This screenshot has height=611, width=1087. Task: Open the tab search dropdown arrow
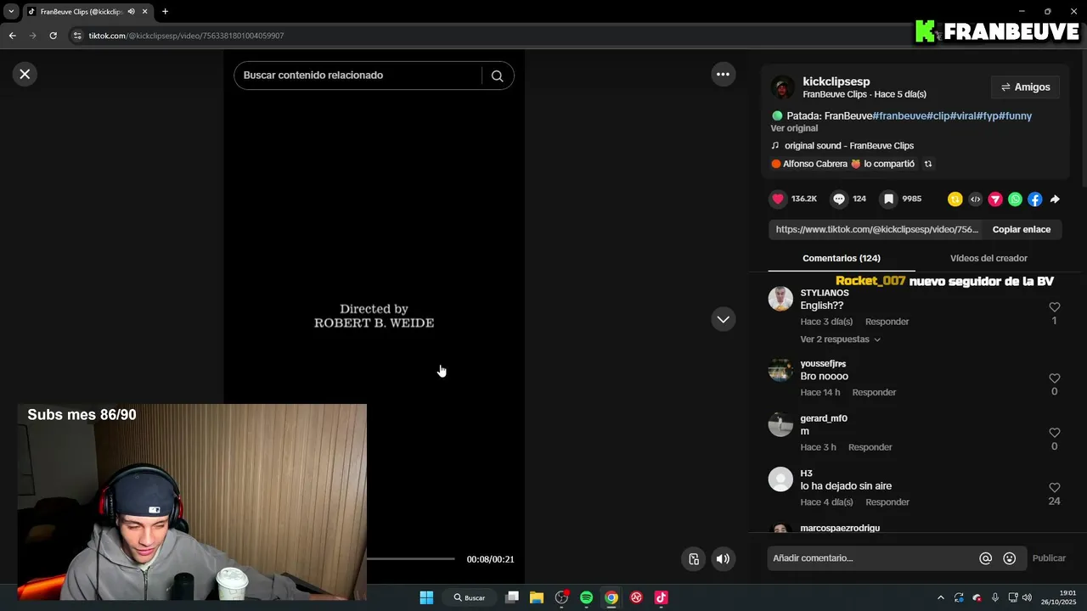coord(11,12)
